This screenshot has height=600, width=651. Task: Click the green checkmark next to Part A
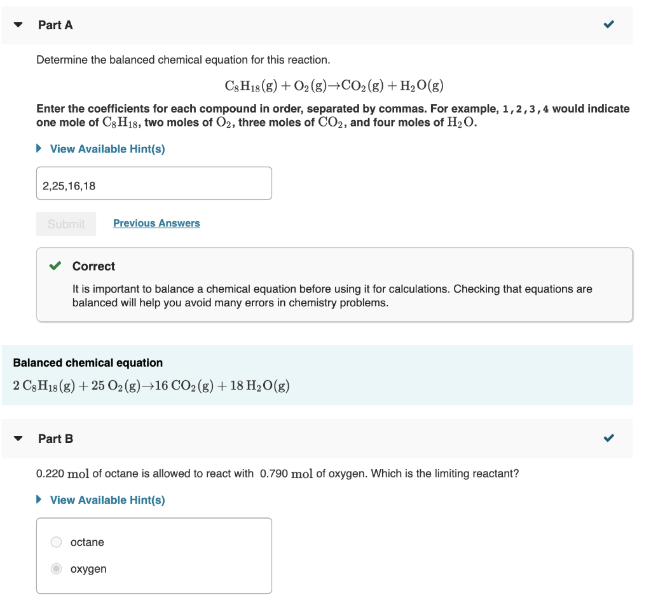click(608, 24)
